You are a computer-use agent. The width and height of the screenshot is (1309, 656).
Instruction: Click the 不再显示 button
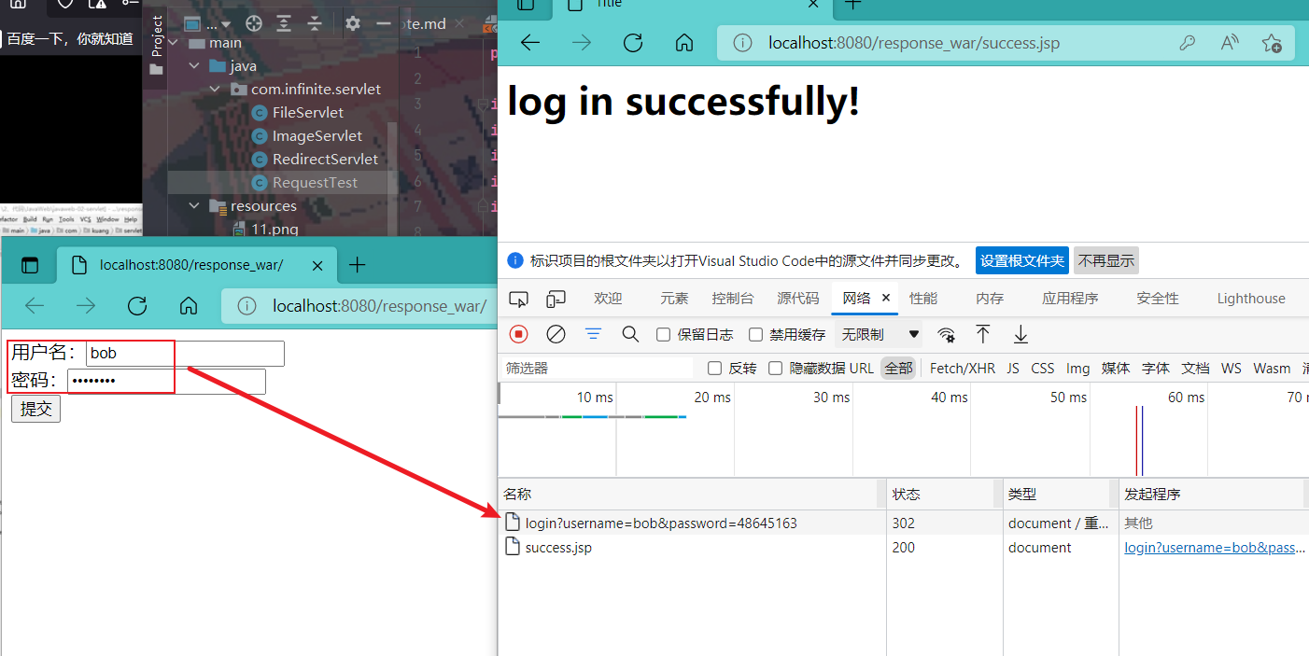pos(1106,261)
